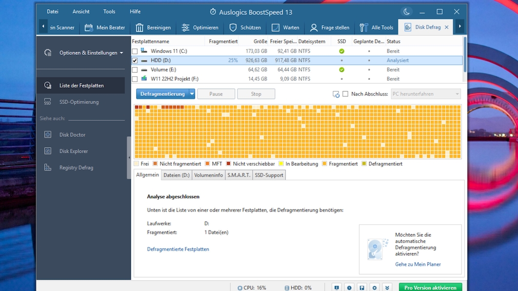
Task: Launch Registry Defrag from sidebar
Action: click(x=76, y=168)
